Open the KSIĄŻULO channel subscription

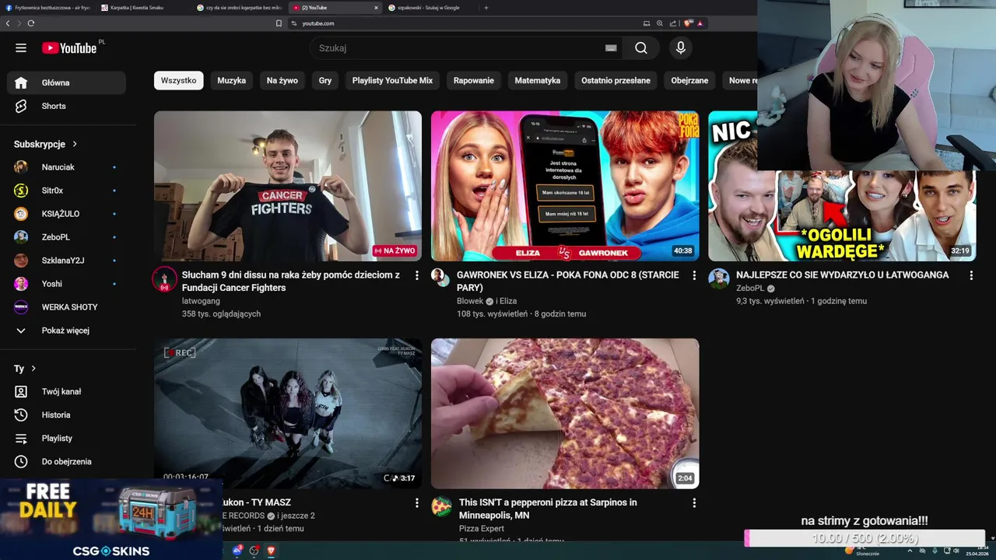(x=66, y=214)
